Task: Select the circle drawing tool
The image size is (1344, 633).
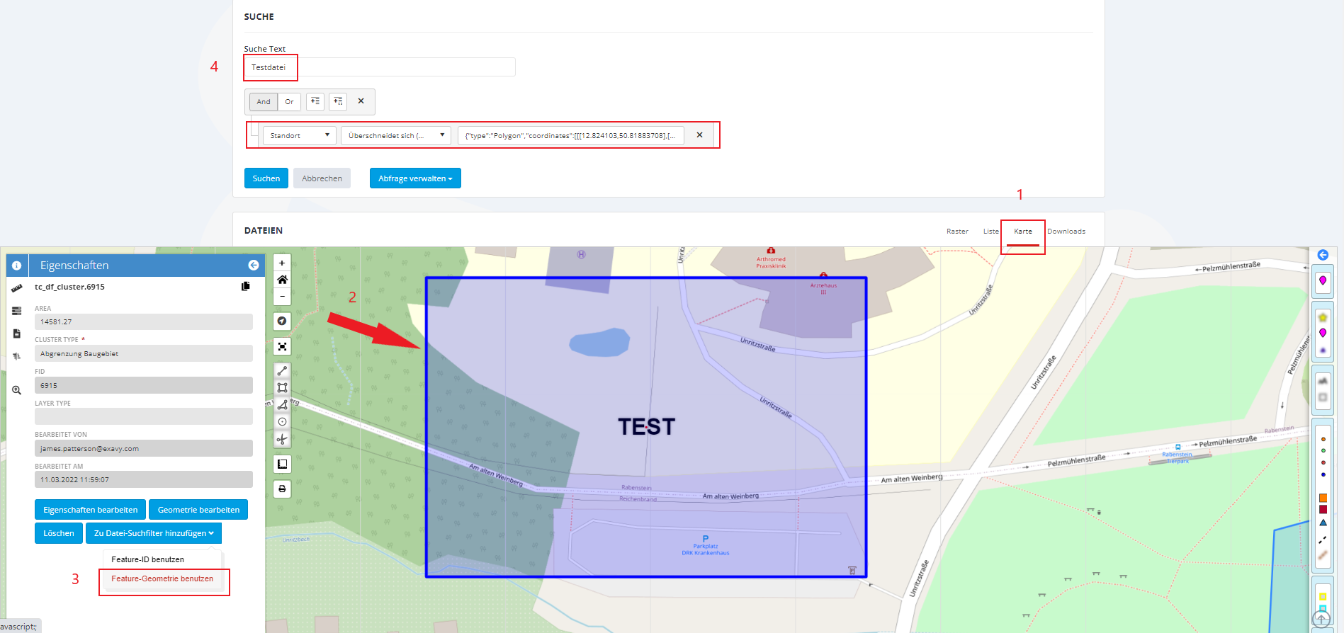Action: (x=282, y=422)
